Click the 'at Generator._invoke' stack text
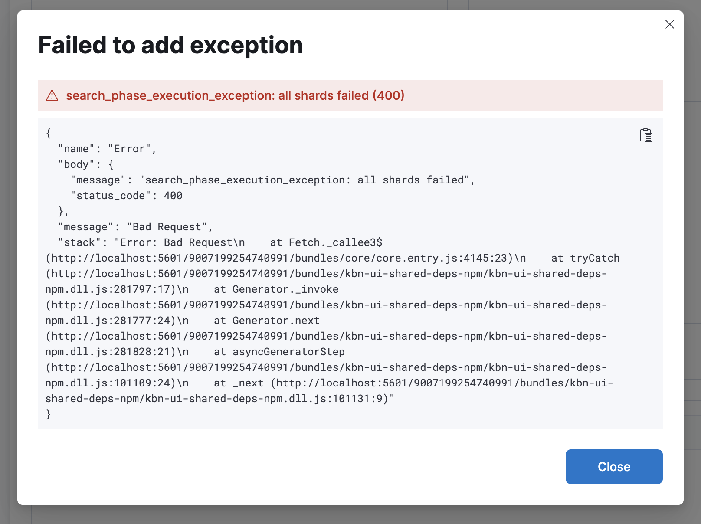Image resolution: width=701 pixels, height=524 pixels. point(276,289)
